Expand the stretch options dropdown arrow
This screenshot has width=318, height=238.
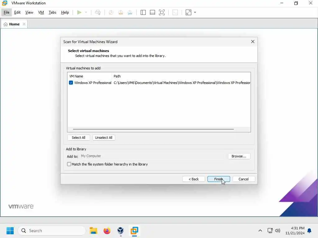point(195,12)
